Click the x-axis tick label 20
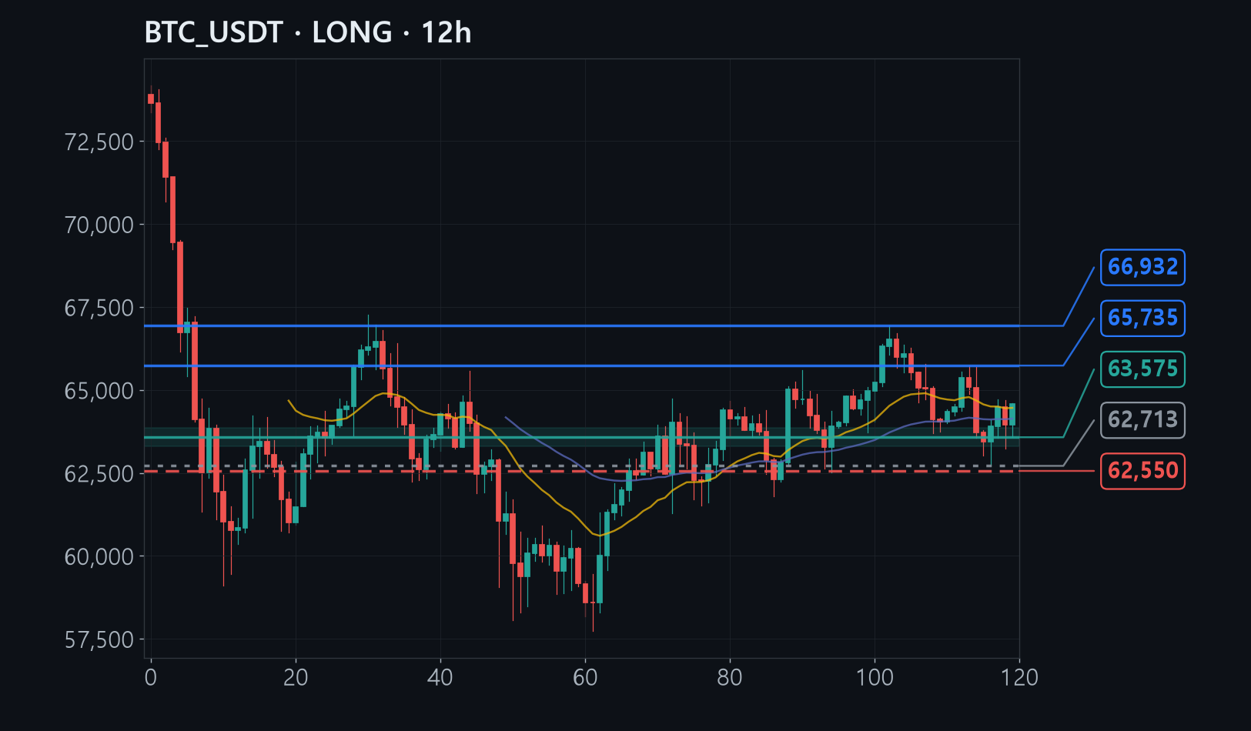1251x731 pixels. click(296, 677)
